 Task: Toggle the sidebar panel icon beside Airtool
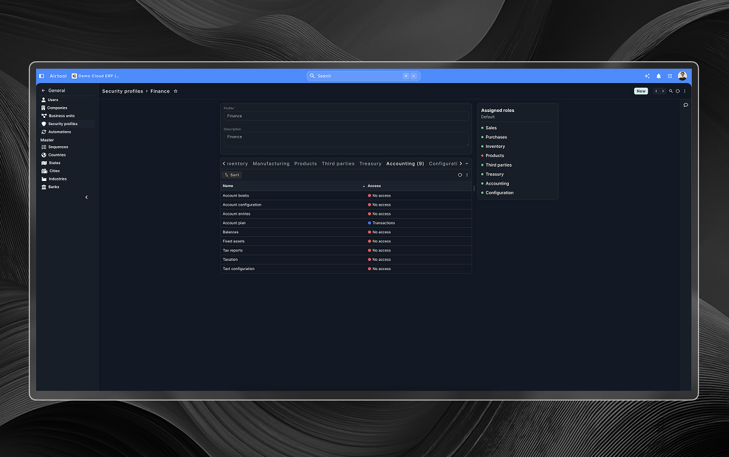pos(42,76)
